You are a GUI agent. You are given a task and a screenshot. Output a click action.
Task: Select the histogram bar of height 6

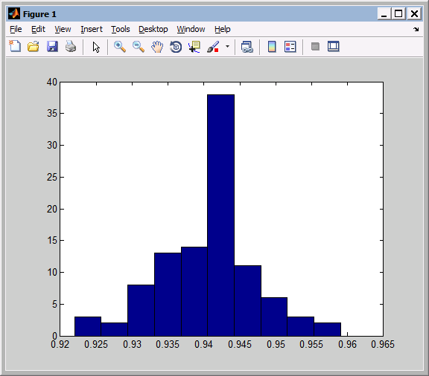coord(274,317)
